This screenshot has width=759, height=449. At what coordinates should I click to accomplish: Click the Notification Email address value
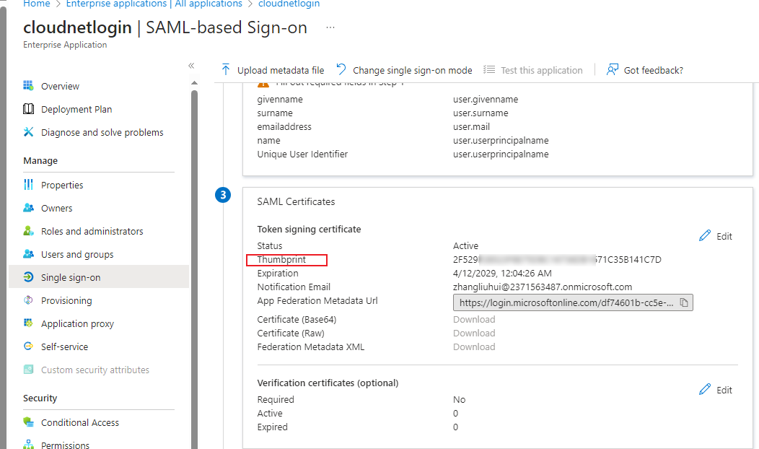542,287
